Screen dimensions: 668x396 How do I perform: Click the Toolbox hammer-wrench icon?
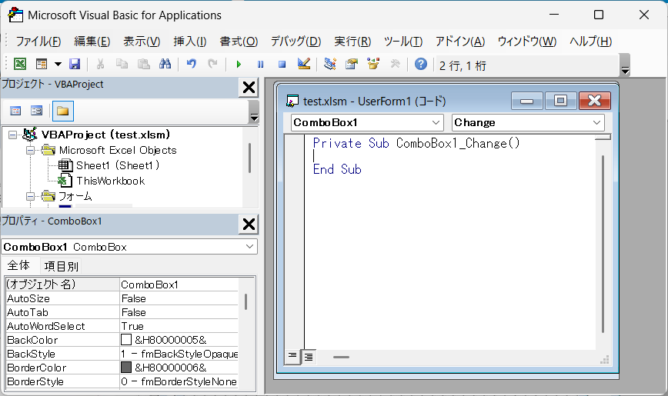(x=395, y=65)
